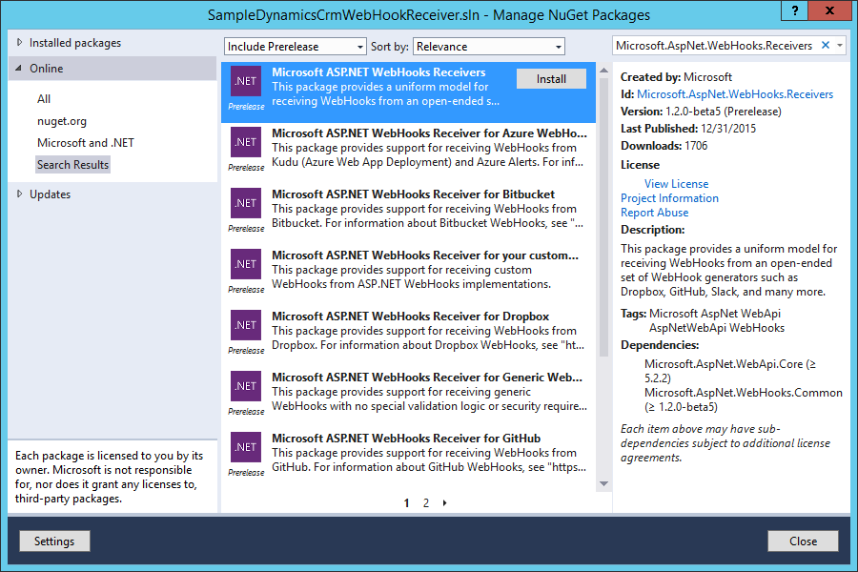The image size is (858, 572).
Task: Click the .NET icon of WebHooks Receivers package
Action: pos(246,81)
